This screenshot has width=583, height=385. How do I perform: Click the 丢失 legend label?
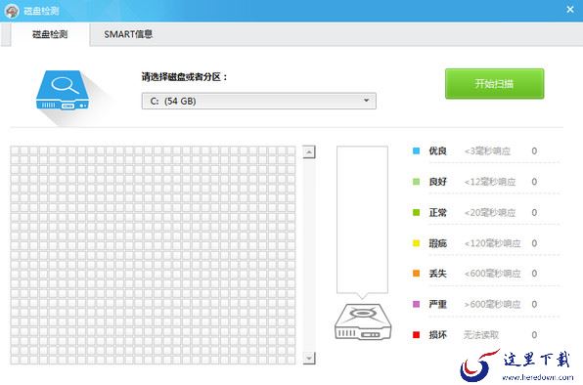tap(437, 274)
